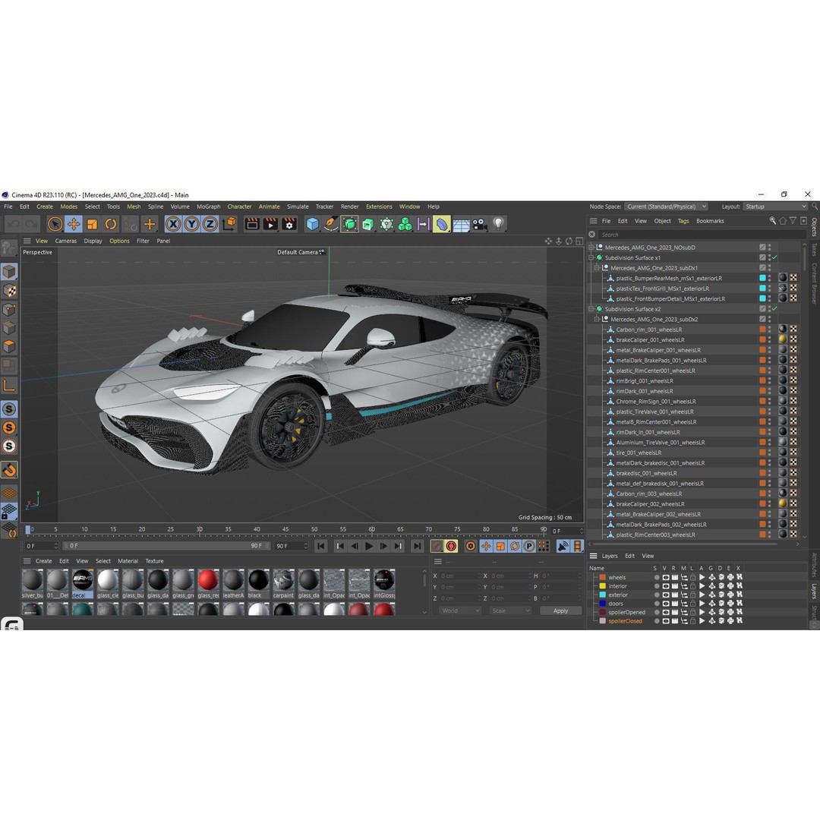The height and width of the screenshot is (820, 820).
Task: Toggle X axis lock
Action: coord(173,224)
